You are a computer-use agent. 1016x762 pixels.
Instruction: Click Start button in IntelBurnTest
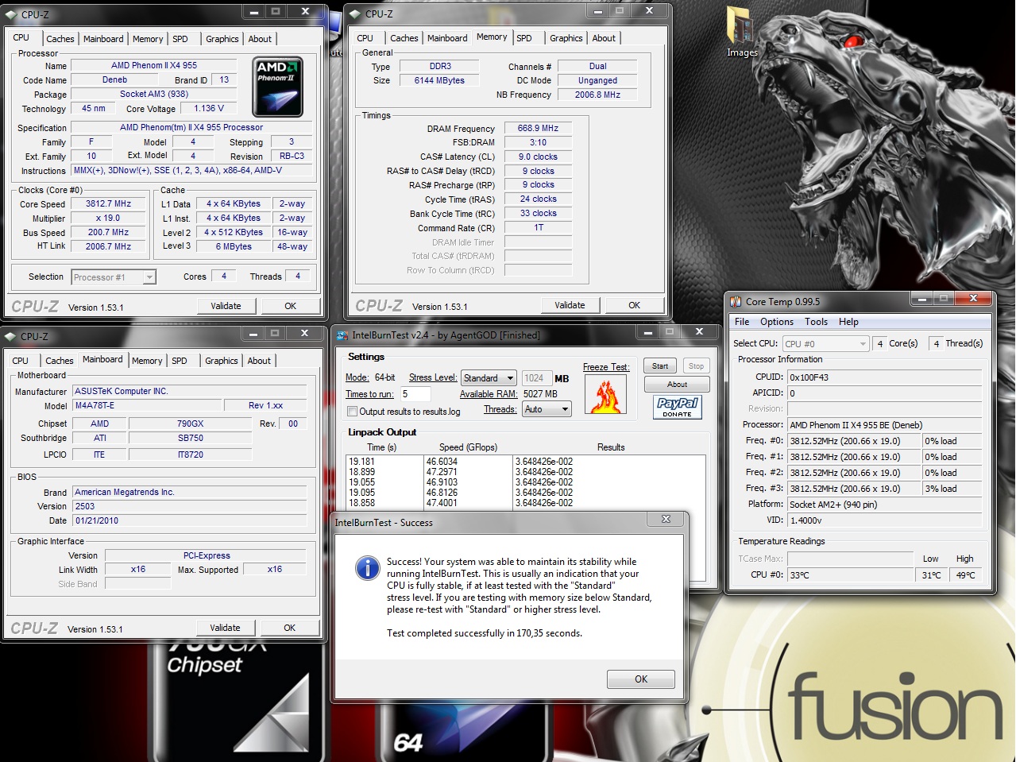coord(660,366)
